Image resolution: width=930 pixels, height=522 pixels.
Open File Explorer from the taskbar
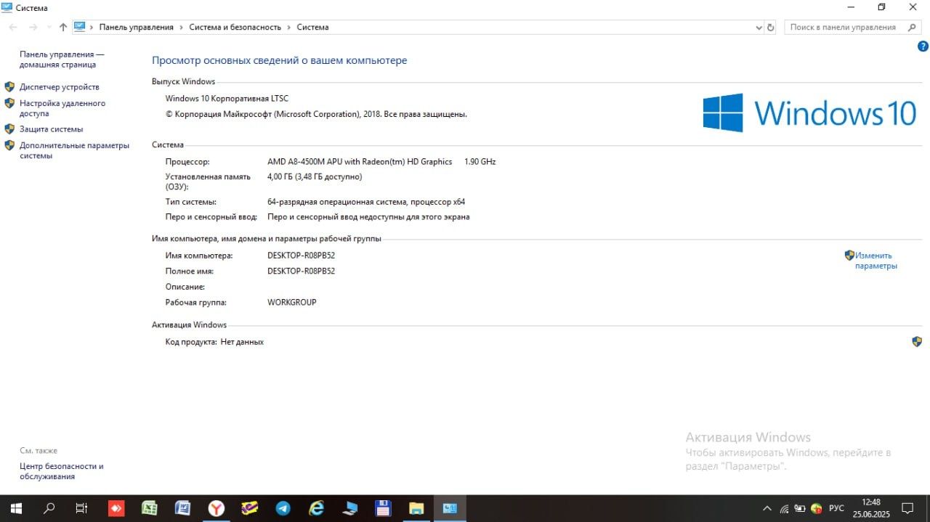point(416,508)
